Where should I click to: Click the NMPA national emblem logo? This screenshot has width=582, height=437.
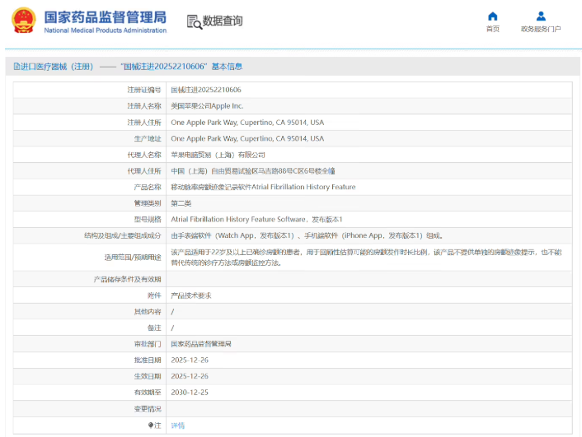[x=24, y=21]
